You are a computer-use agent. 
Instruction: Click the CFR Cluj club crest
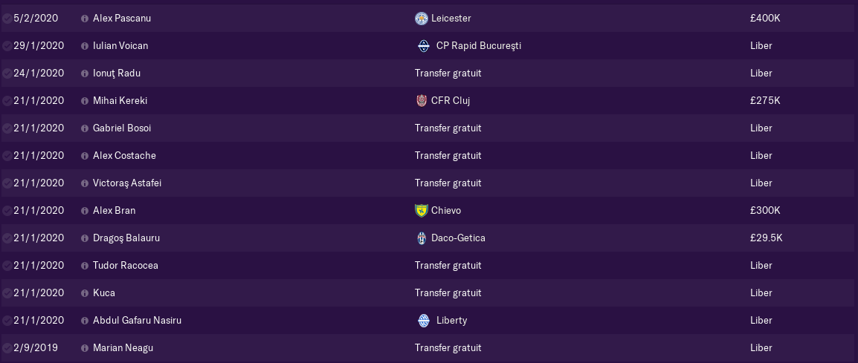[x=421, y=101]
